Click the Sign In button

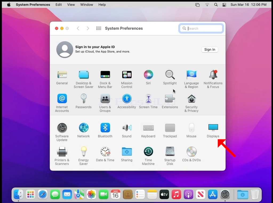click(210, 49)
